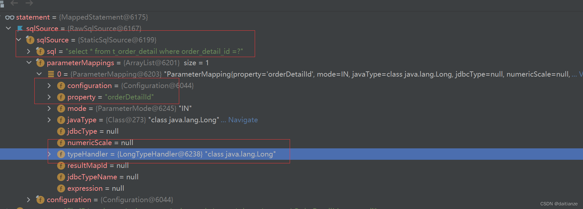Click the StaticSqlSource@6199 value text

(x=117, y=40)
